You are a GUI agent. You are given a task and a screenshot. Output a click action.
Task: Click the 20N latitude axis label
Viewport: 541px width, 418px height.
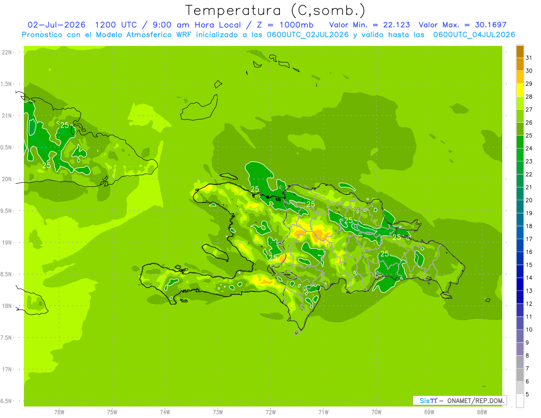click(x=6, y=179)
